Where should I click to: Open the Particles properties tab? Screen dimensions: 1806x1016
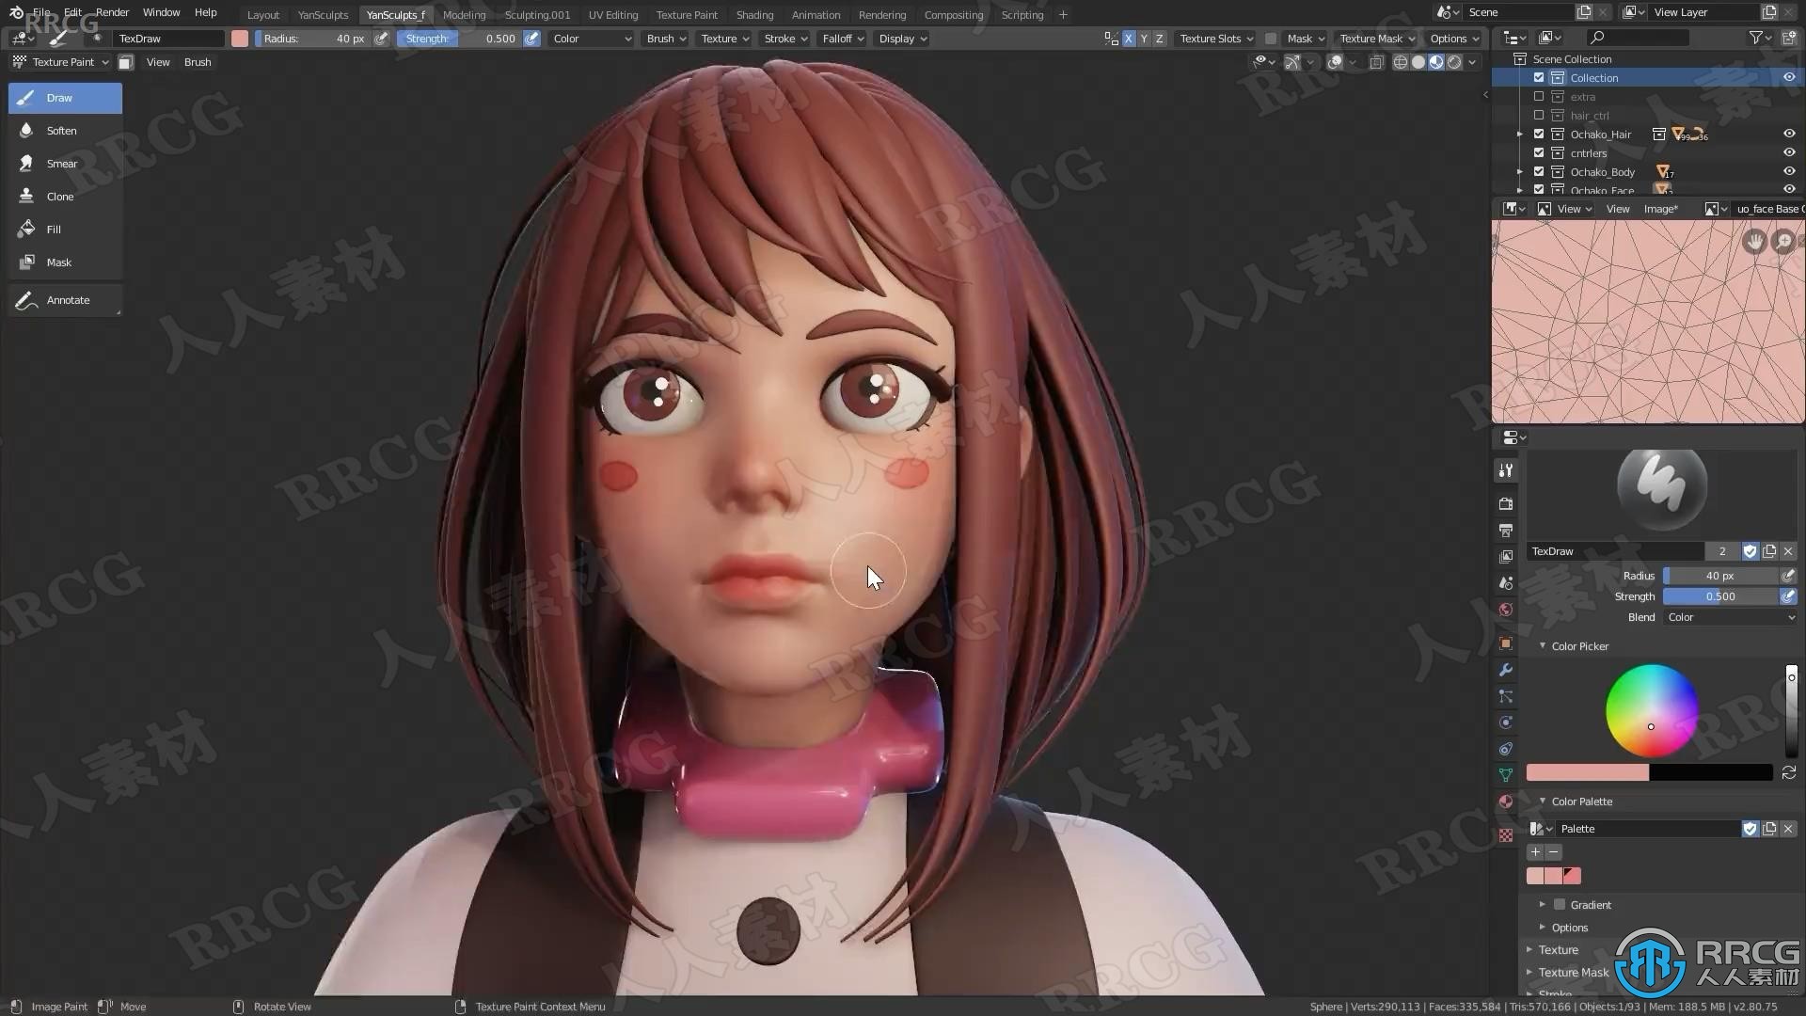pos(1506,696)
